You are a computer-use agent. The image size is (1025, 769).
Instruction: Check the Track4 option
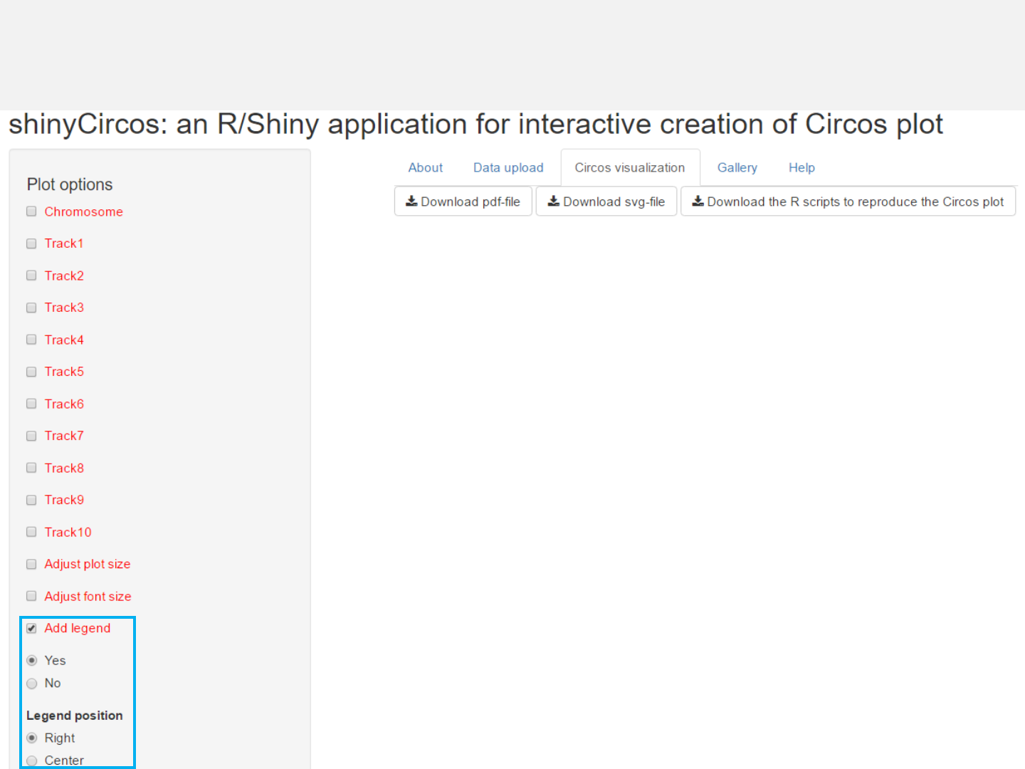31,340
